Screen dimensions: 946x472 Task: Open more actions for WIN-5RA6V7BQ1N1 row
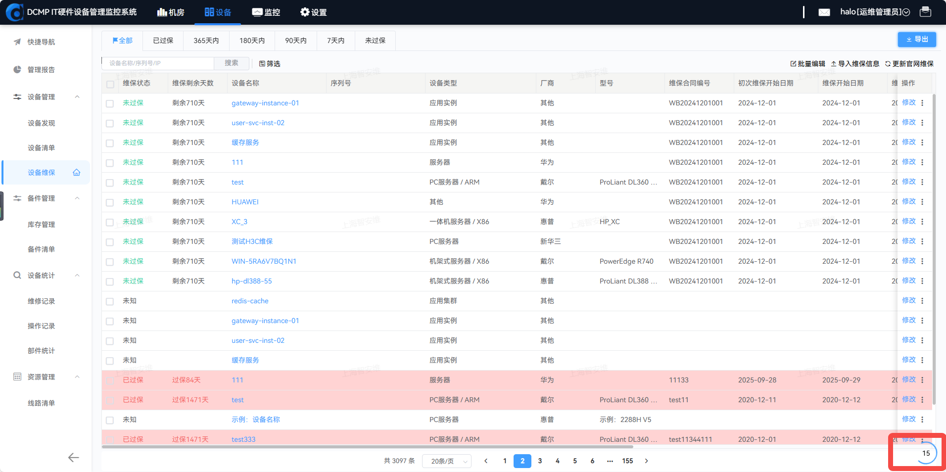(922, 261)
